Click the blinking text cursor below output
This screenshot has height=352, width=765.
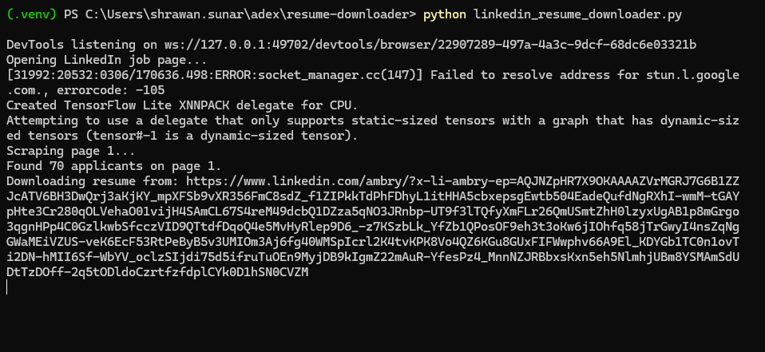pyautogui.click(x=7, y=287)
